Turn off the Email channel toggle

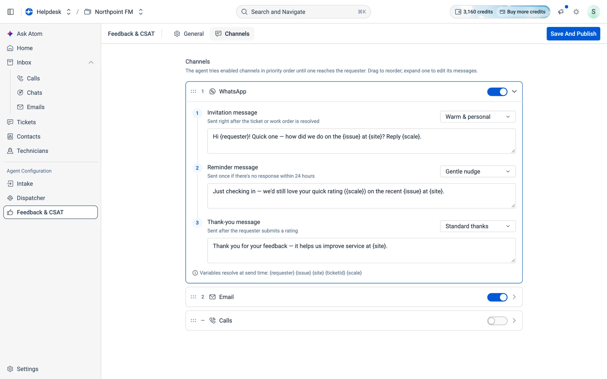click(497, 297)
